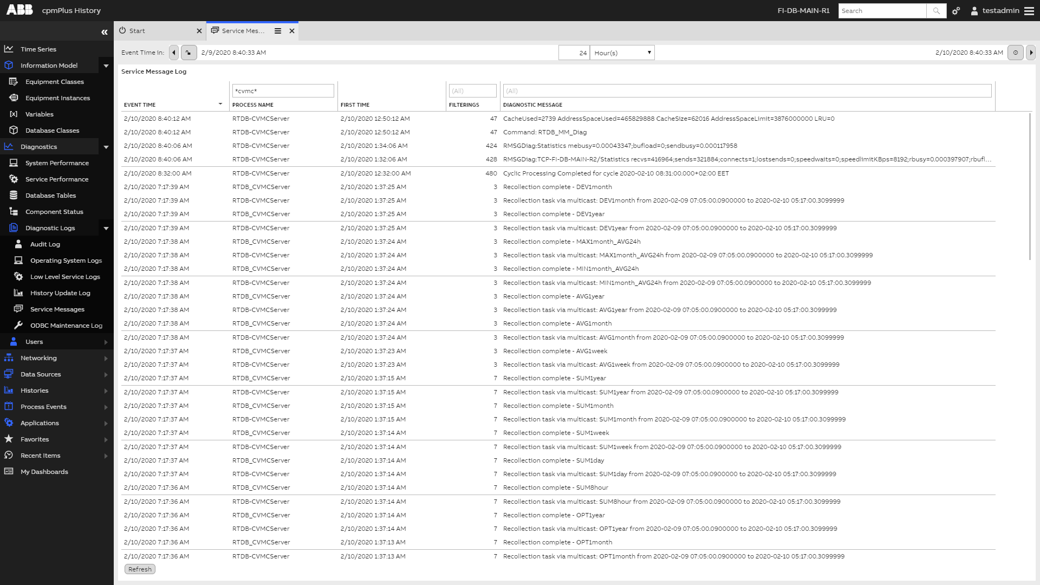1040x585 pixels.
Task: Open the hamburger menu next to testadmin
Action: coord(1029,11)
